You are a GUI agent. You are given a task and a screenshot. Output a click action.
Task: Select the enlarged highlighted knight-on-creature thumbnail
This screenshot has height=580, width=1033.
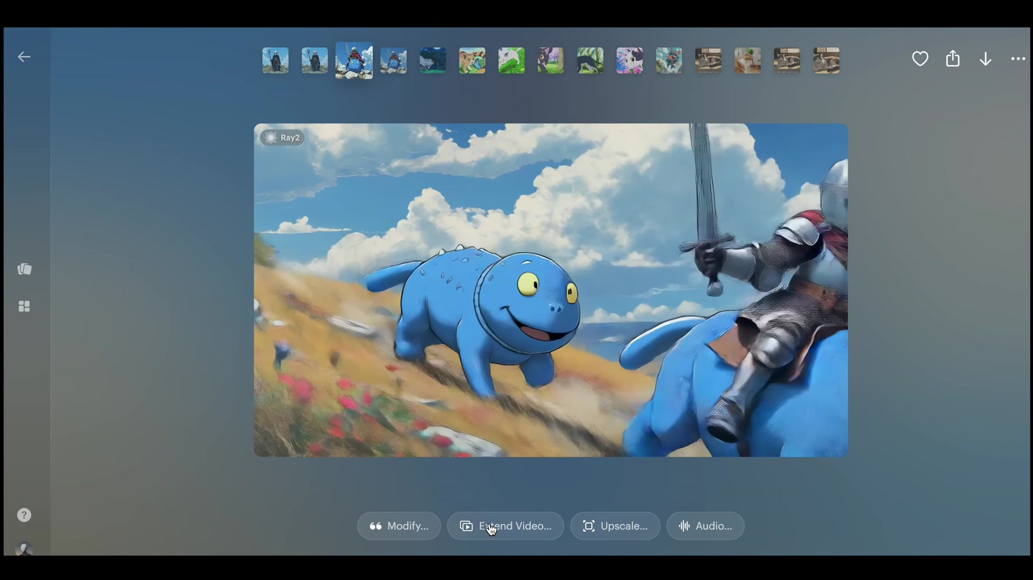click(x=354, y=60)
